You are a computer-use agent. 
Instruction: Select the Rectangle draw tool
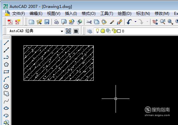click(x=6, y=72)
